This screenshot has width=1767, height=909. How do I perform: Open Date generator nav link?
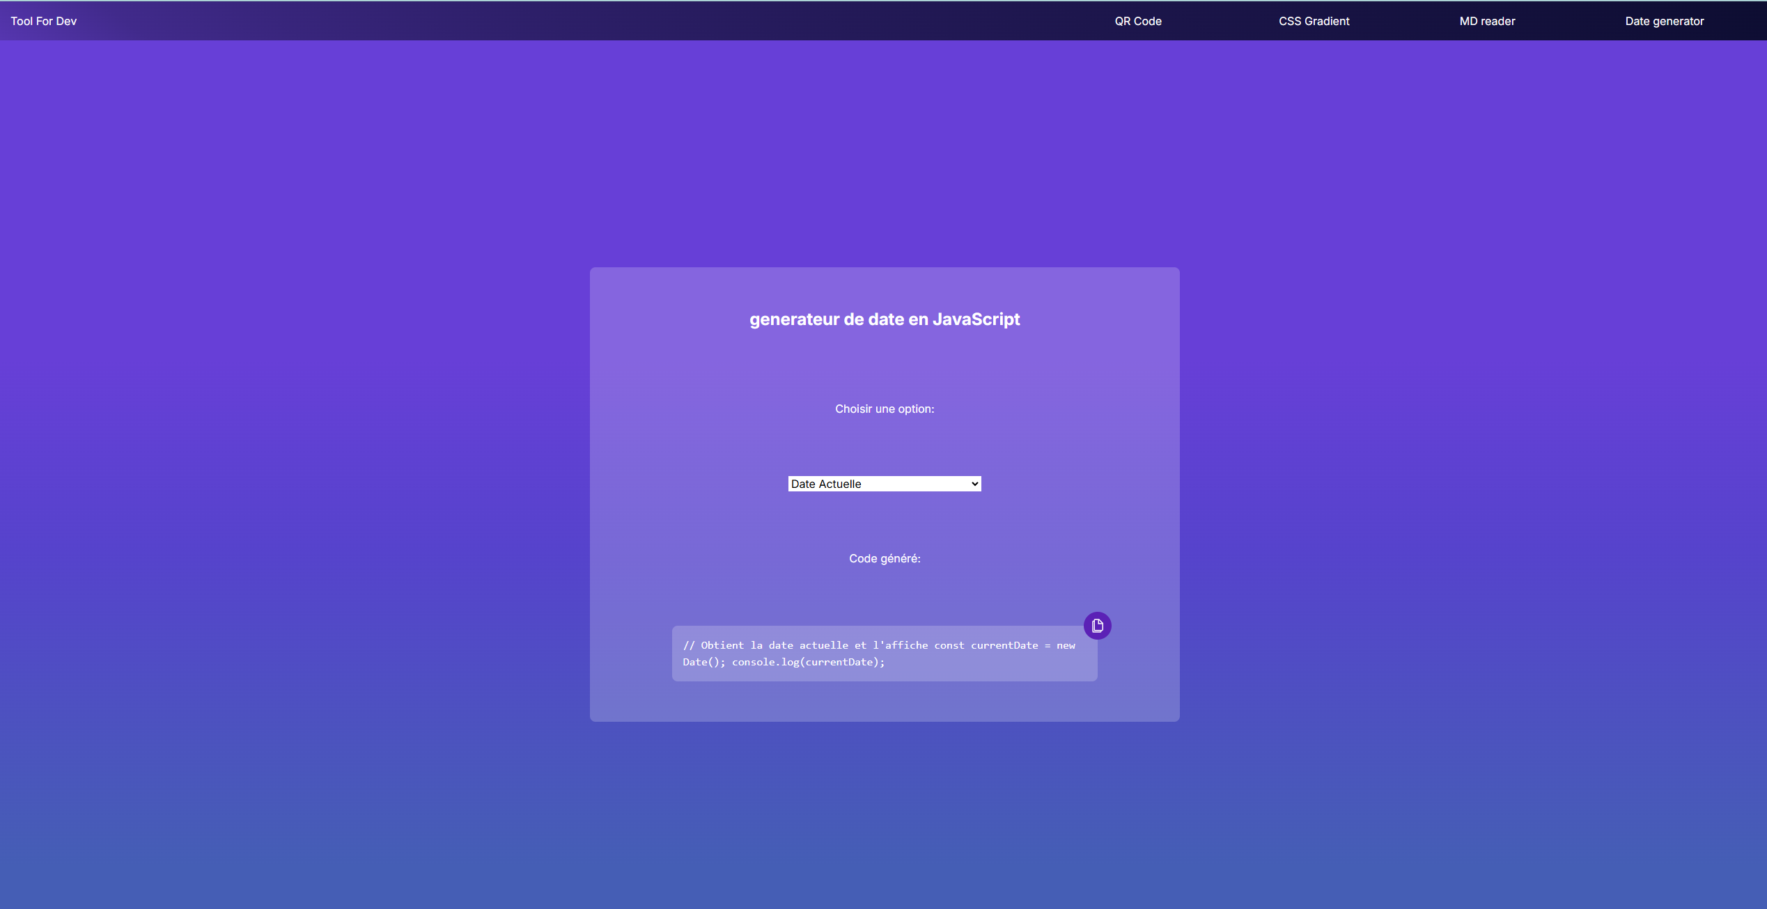point(1664,21)
